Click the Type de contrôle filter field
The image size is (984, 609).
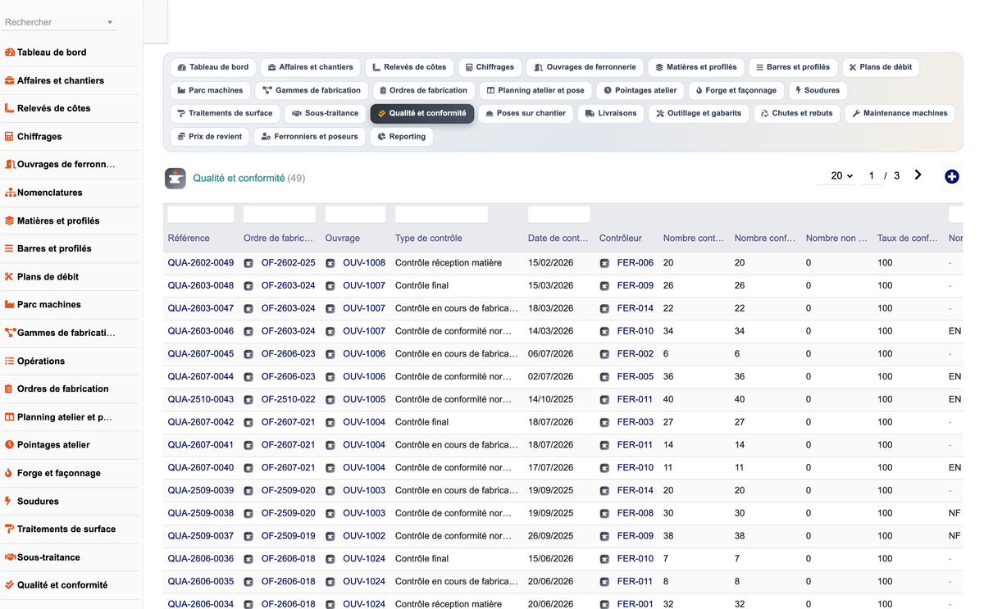click(441, 215)
